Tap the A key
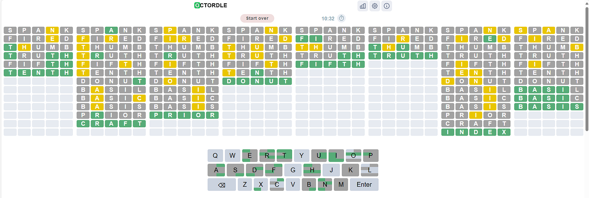This screenshot has width=589, height=198. coord(216,170)
